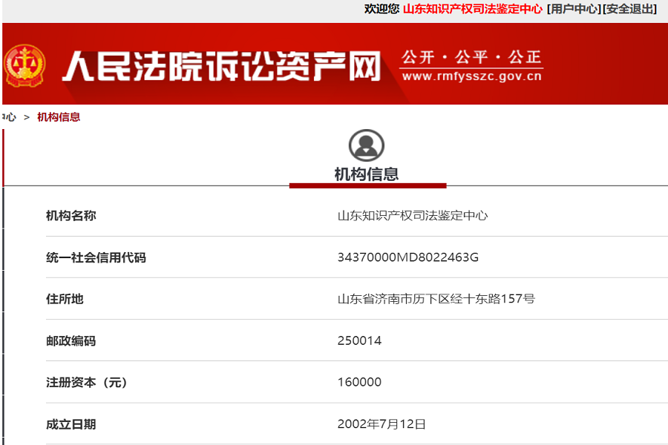Click the 山东知识产权司法鉴定中心 username in header
This screenshot has height=445, width=668.
pyautogui.click(x=473, y=8)
